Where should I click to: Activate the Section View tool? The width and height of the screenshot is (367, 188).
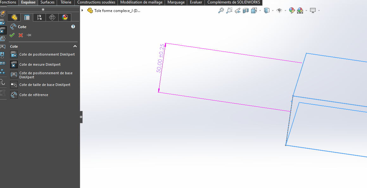pyautogui.click(x=246, y=10)
